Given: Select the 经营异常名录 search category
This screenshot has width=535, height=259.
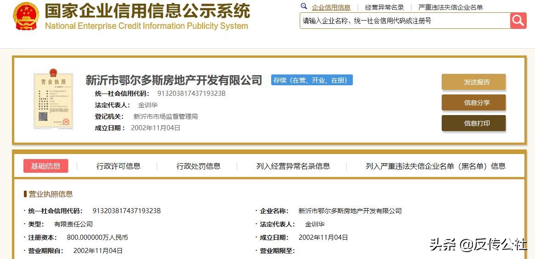Looking at the screenshot, I should click(384, 7).
